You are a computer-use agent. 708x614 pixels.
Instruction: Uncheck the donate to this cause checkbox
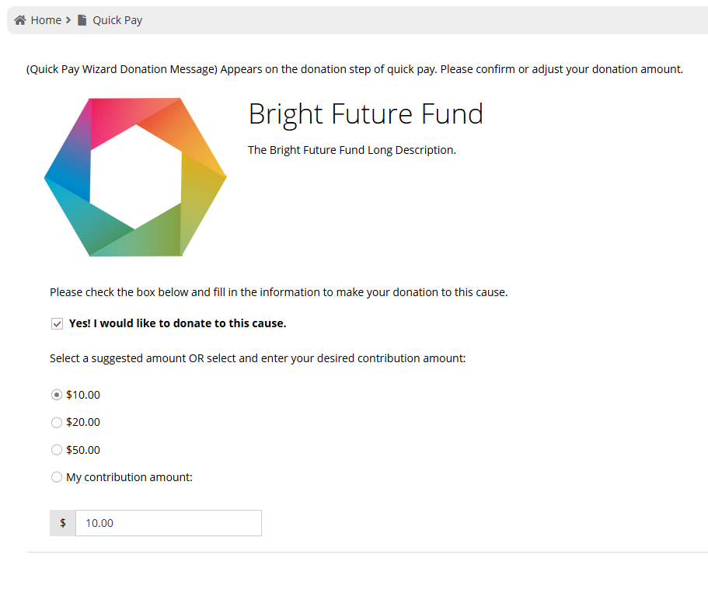(x=57, y=323)
